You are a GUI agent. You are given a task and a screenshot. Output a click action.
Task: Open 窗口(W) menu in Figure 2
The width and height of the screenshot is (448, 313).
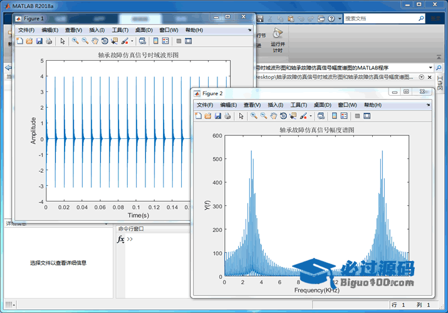(347, 105)
